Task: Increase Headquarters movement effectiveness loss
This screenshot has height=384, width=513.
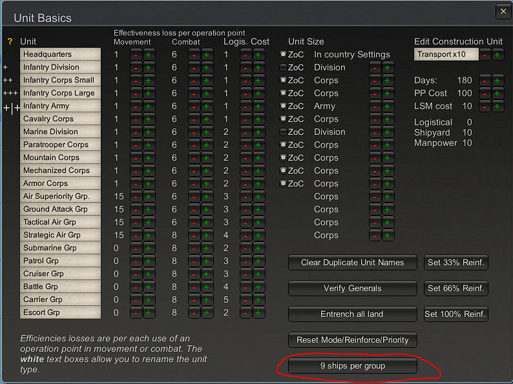Action: click(148, 55)
